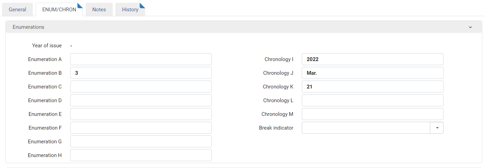Focus the Chronology J field showing Mar.
485x168 pixels.
(x=373, y=73)
